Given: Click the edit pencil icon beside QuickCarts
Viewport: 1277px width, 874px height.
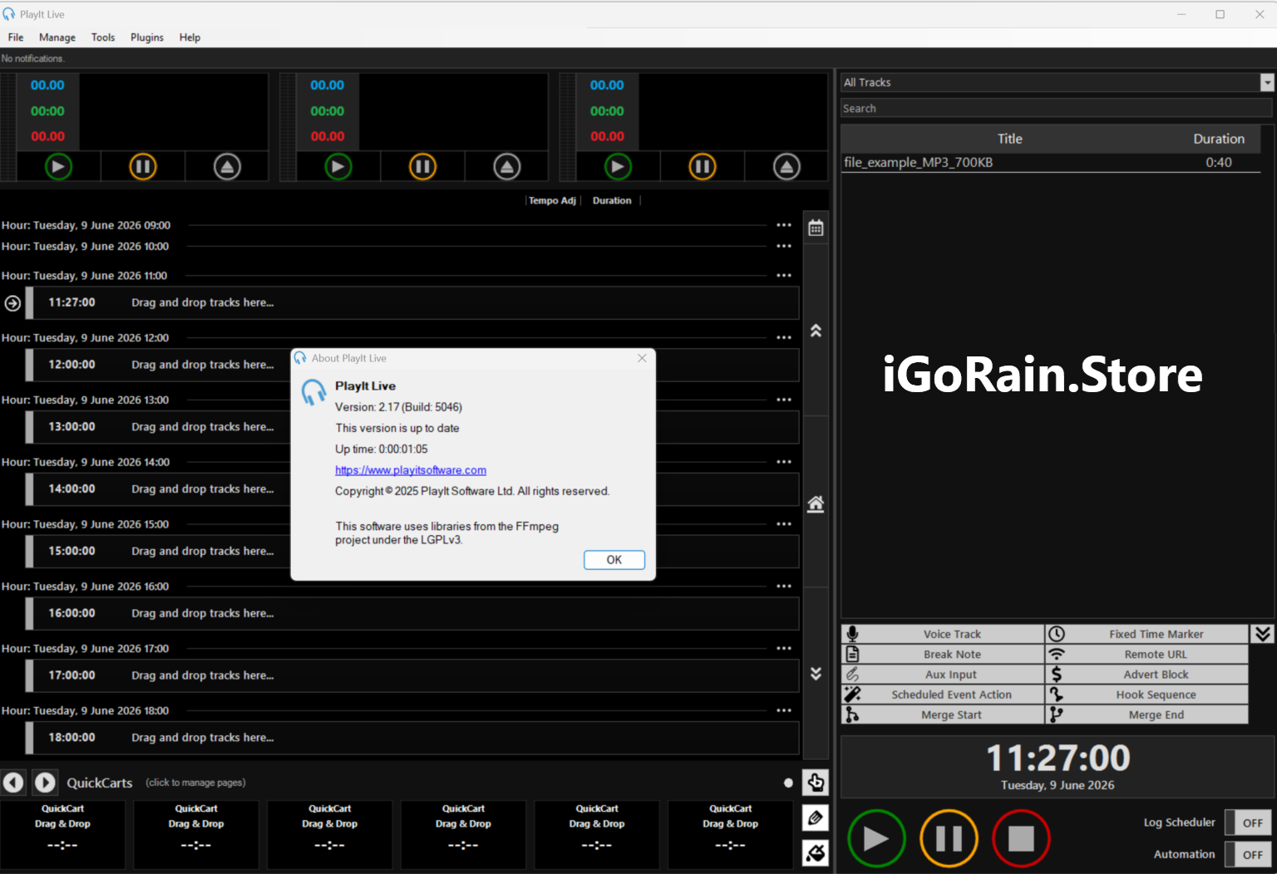Looking at the screenshot, I should (x=816, y=818).
